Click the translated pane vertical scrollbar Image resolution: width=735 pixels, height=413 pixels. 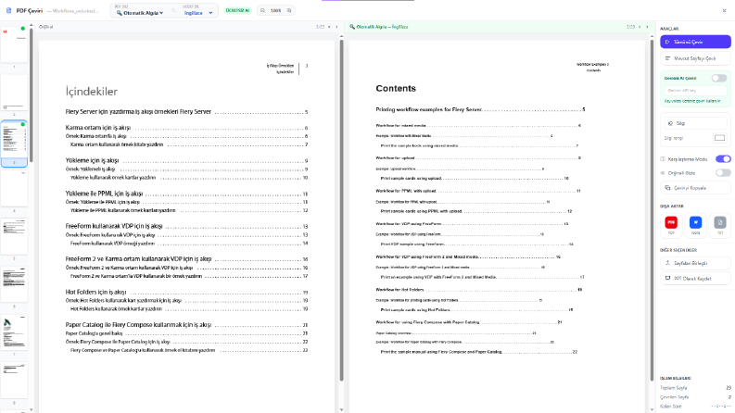[652, 211]
